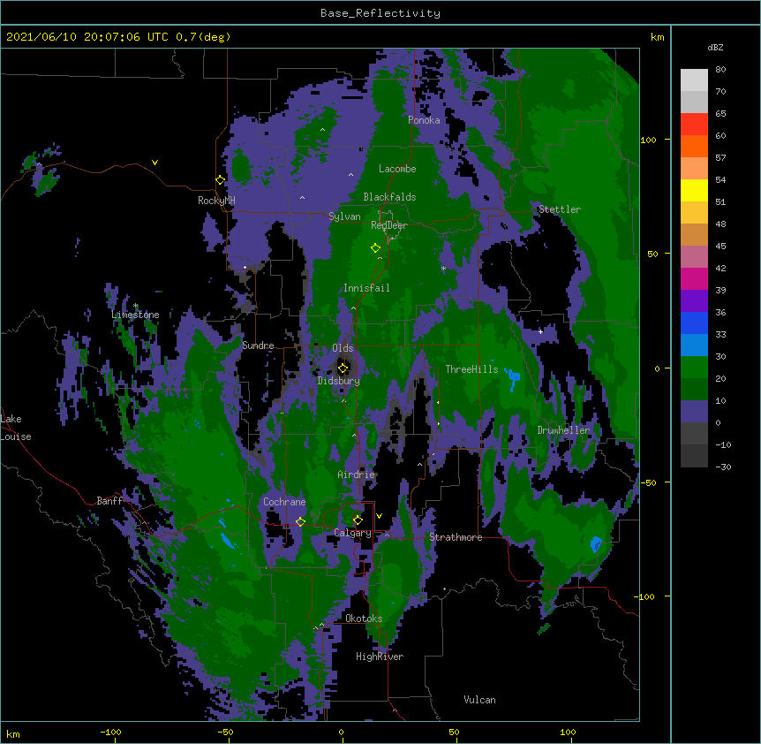Click the yellow V marker west of RockyMH

click(154, 163)
